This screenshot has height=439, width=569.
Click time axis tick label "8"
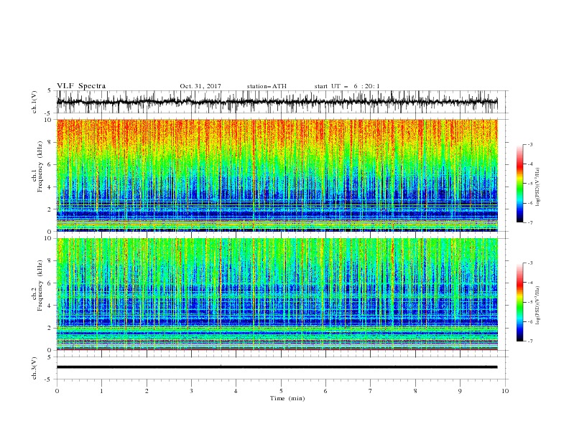(415, 391)
